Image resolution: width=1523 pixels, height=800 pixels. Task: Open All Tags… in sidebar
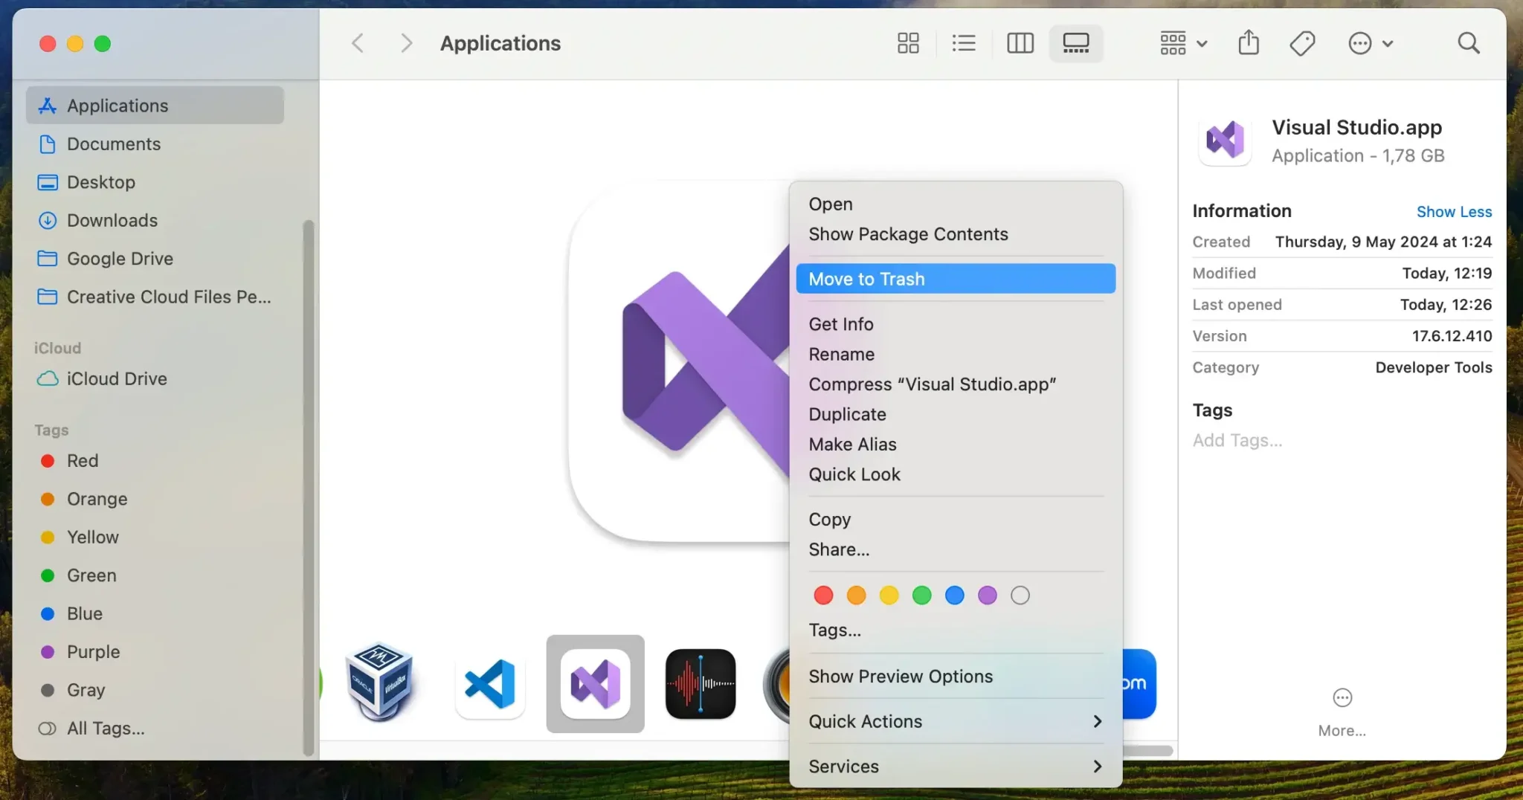[155, 729]
